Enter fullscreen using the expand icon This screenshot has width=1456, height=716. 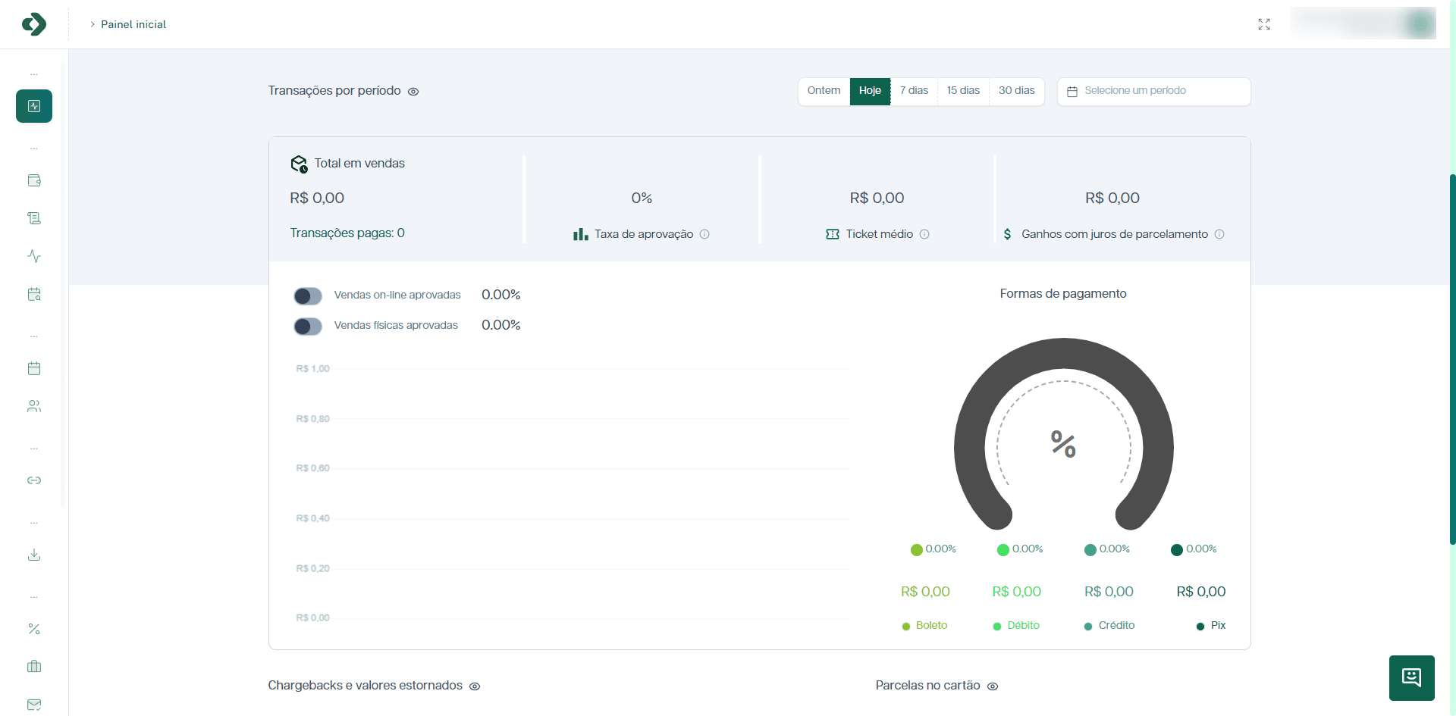pyautogui.click(x=1264, y=24)
